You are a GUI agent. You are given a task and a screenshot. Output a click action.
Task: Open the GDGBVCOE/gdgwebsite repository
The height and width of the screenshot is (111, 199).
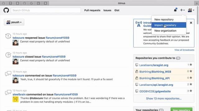click(x=155, y=91)
